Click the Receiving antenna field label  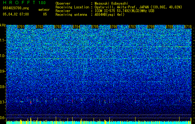coord(71,15)
